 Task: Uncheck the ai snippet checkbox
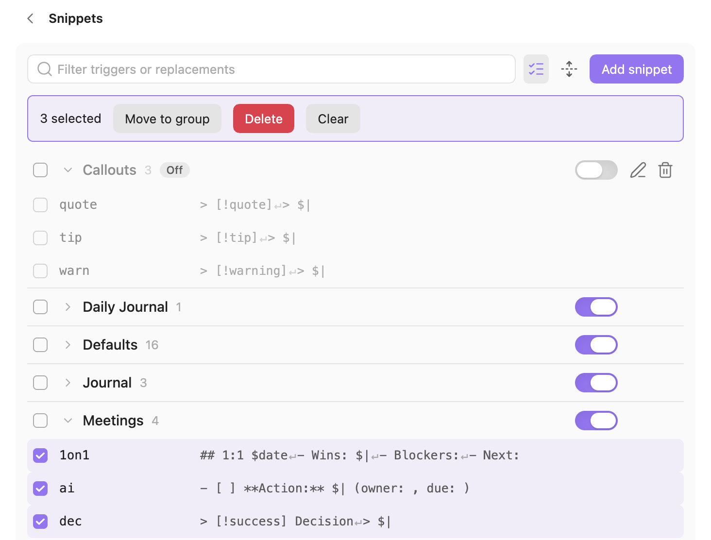point(40,489)
